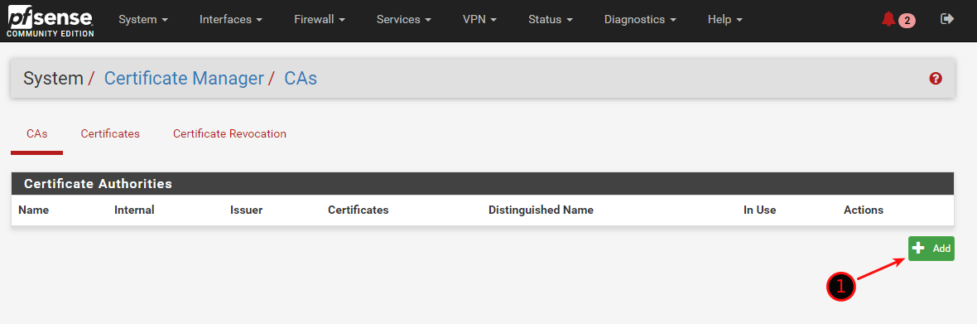Screen dimensions: 977x324
Task: Click the Actions column header
Action: coord(864,210)
